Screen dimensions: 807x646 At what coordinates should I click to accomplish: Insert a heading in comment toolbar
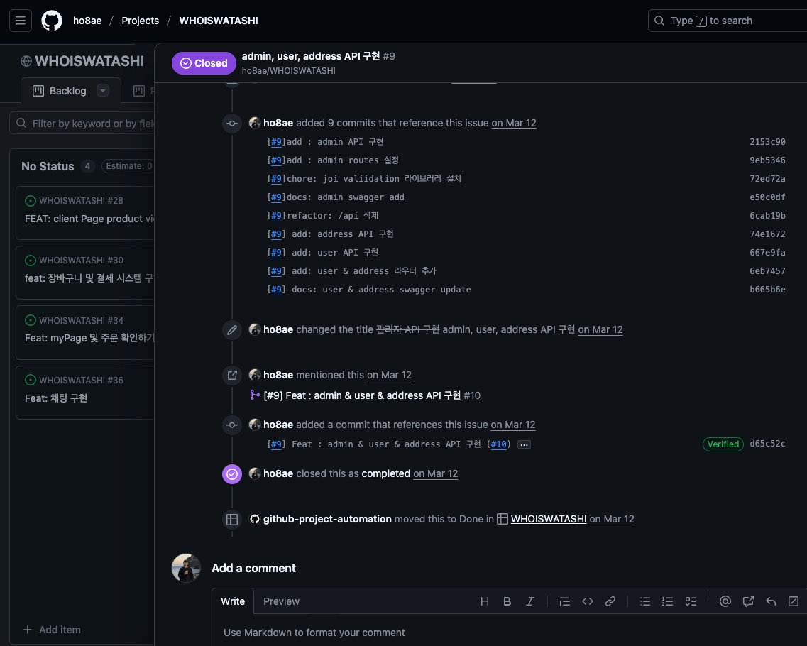point(484,601)
